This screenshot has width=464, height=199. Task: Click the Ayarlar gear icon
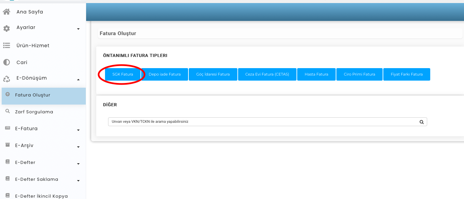point(6,29)
